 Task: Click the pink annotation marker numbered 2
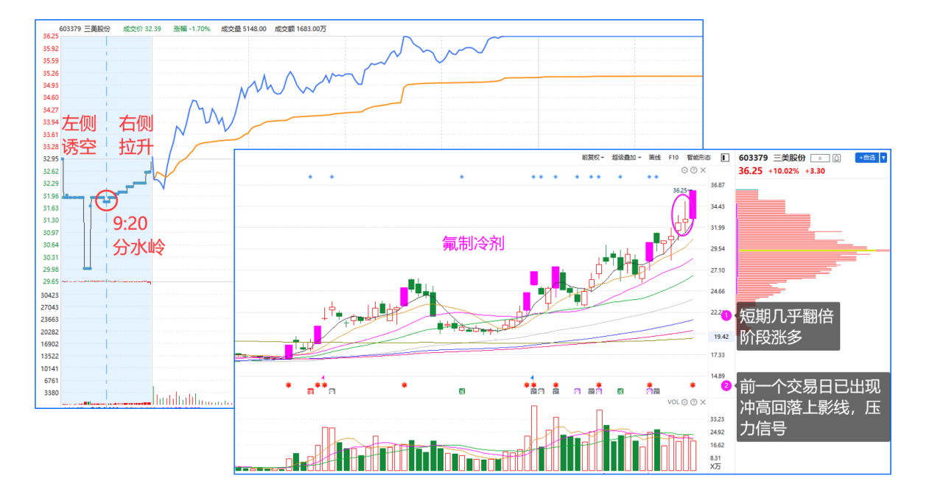[726, 385]
